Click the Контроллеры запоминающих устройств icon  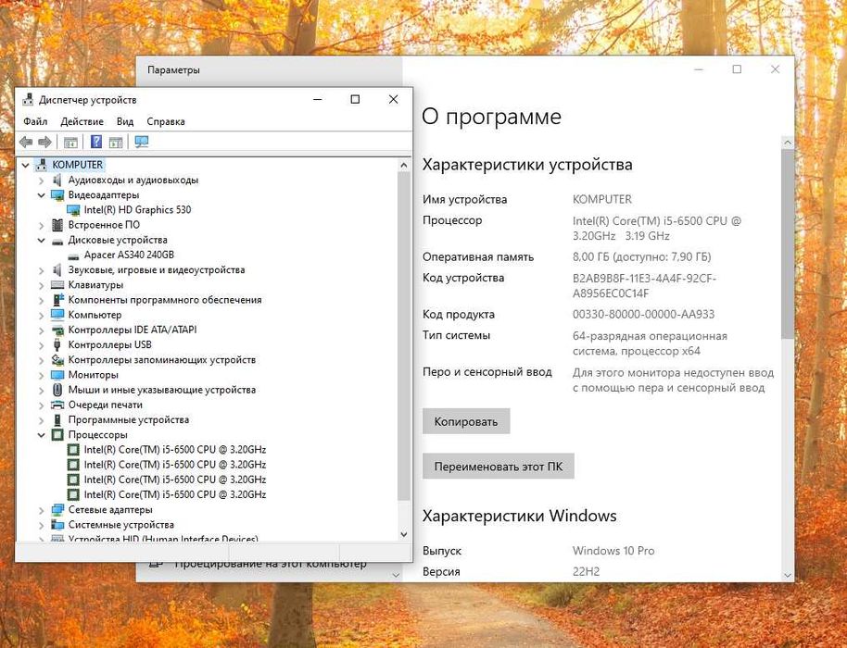point(57,360)
